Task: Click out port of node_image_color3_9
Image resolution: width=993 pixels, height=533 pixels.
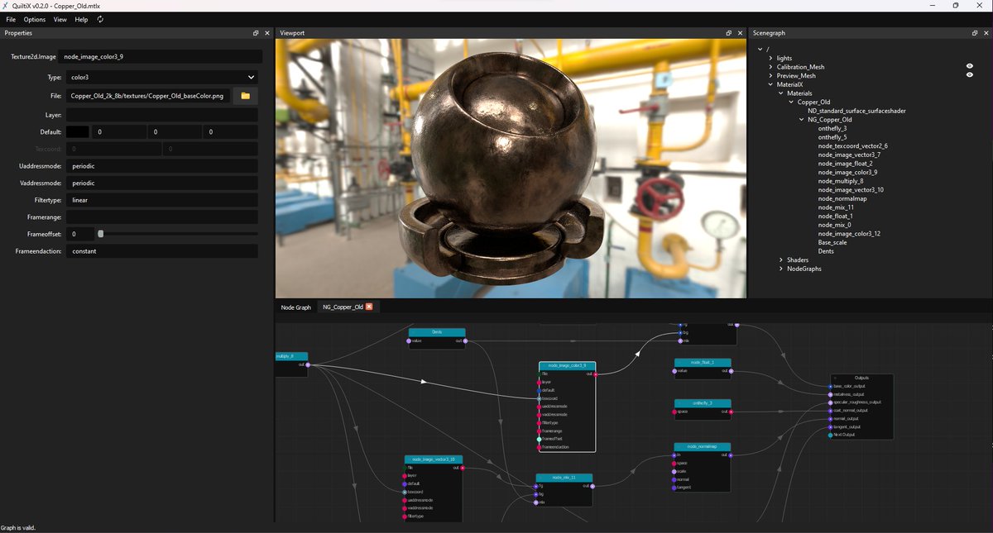Action: [x=595, y=374]
